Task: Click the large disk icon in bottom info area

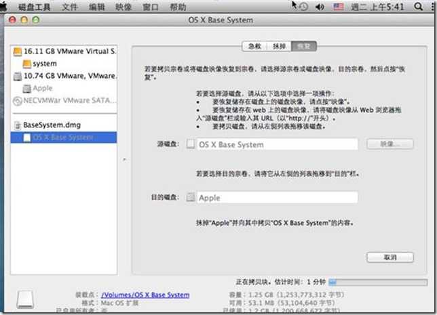Action: (x=25, y=299)
